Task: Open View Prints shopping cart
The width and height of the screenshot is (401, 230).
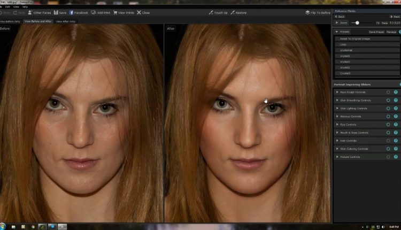Action: point(124,12)
